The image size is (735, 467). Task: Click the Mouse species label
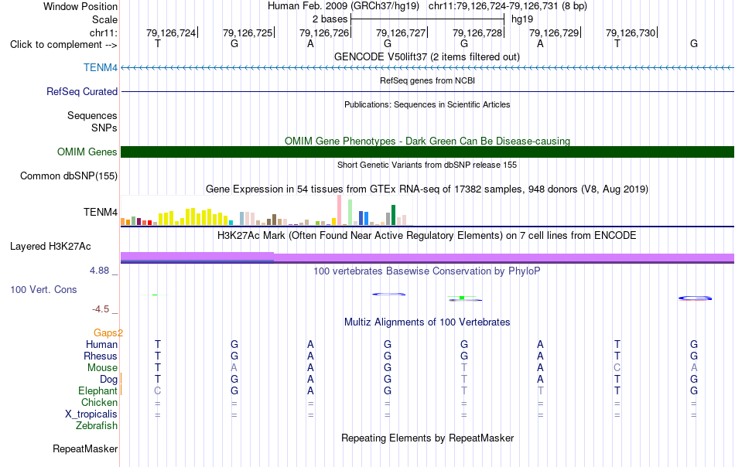click(x=102, y=368)
